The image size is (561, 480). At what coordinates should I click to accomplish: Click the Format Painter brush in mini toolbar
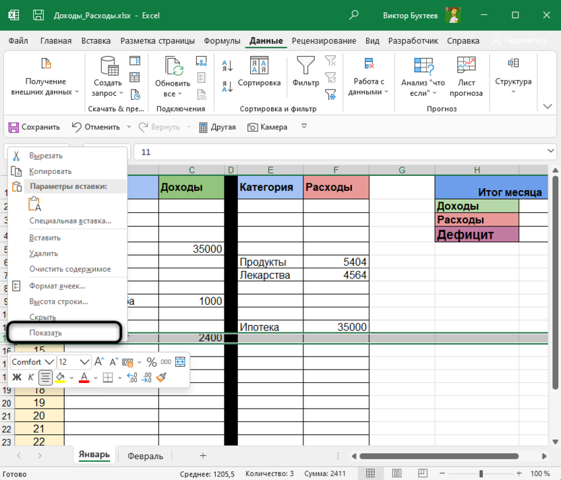click(161, 378)
